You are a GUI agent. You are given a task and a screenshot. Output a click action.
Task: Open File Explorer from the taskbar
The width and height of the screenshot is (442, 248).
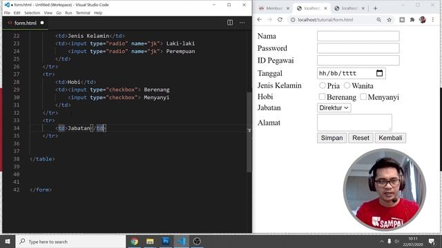150,241
